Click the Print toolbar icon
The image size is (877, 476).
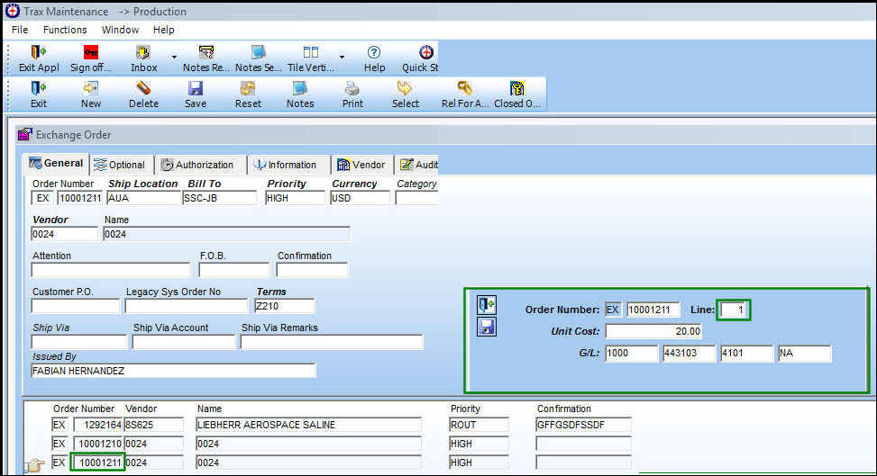click(x=352, y=88)
